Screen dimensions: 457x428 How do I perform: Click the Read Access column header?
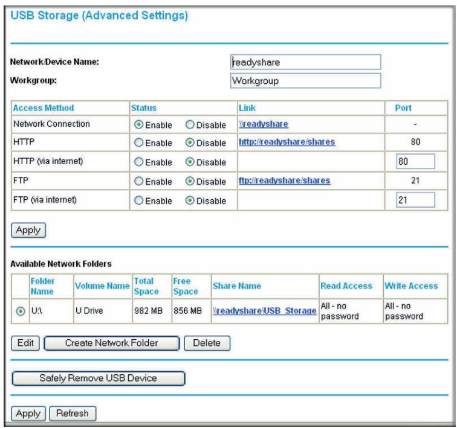[x=346, y=286]
